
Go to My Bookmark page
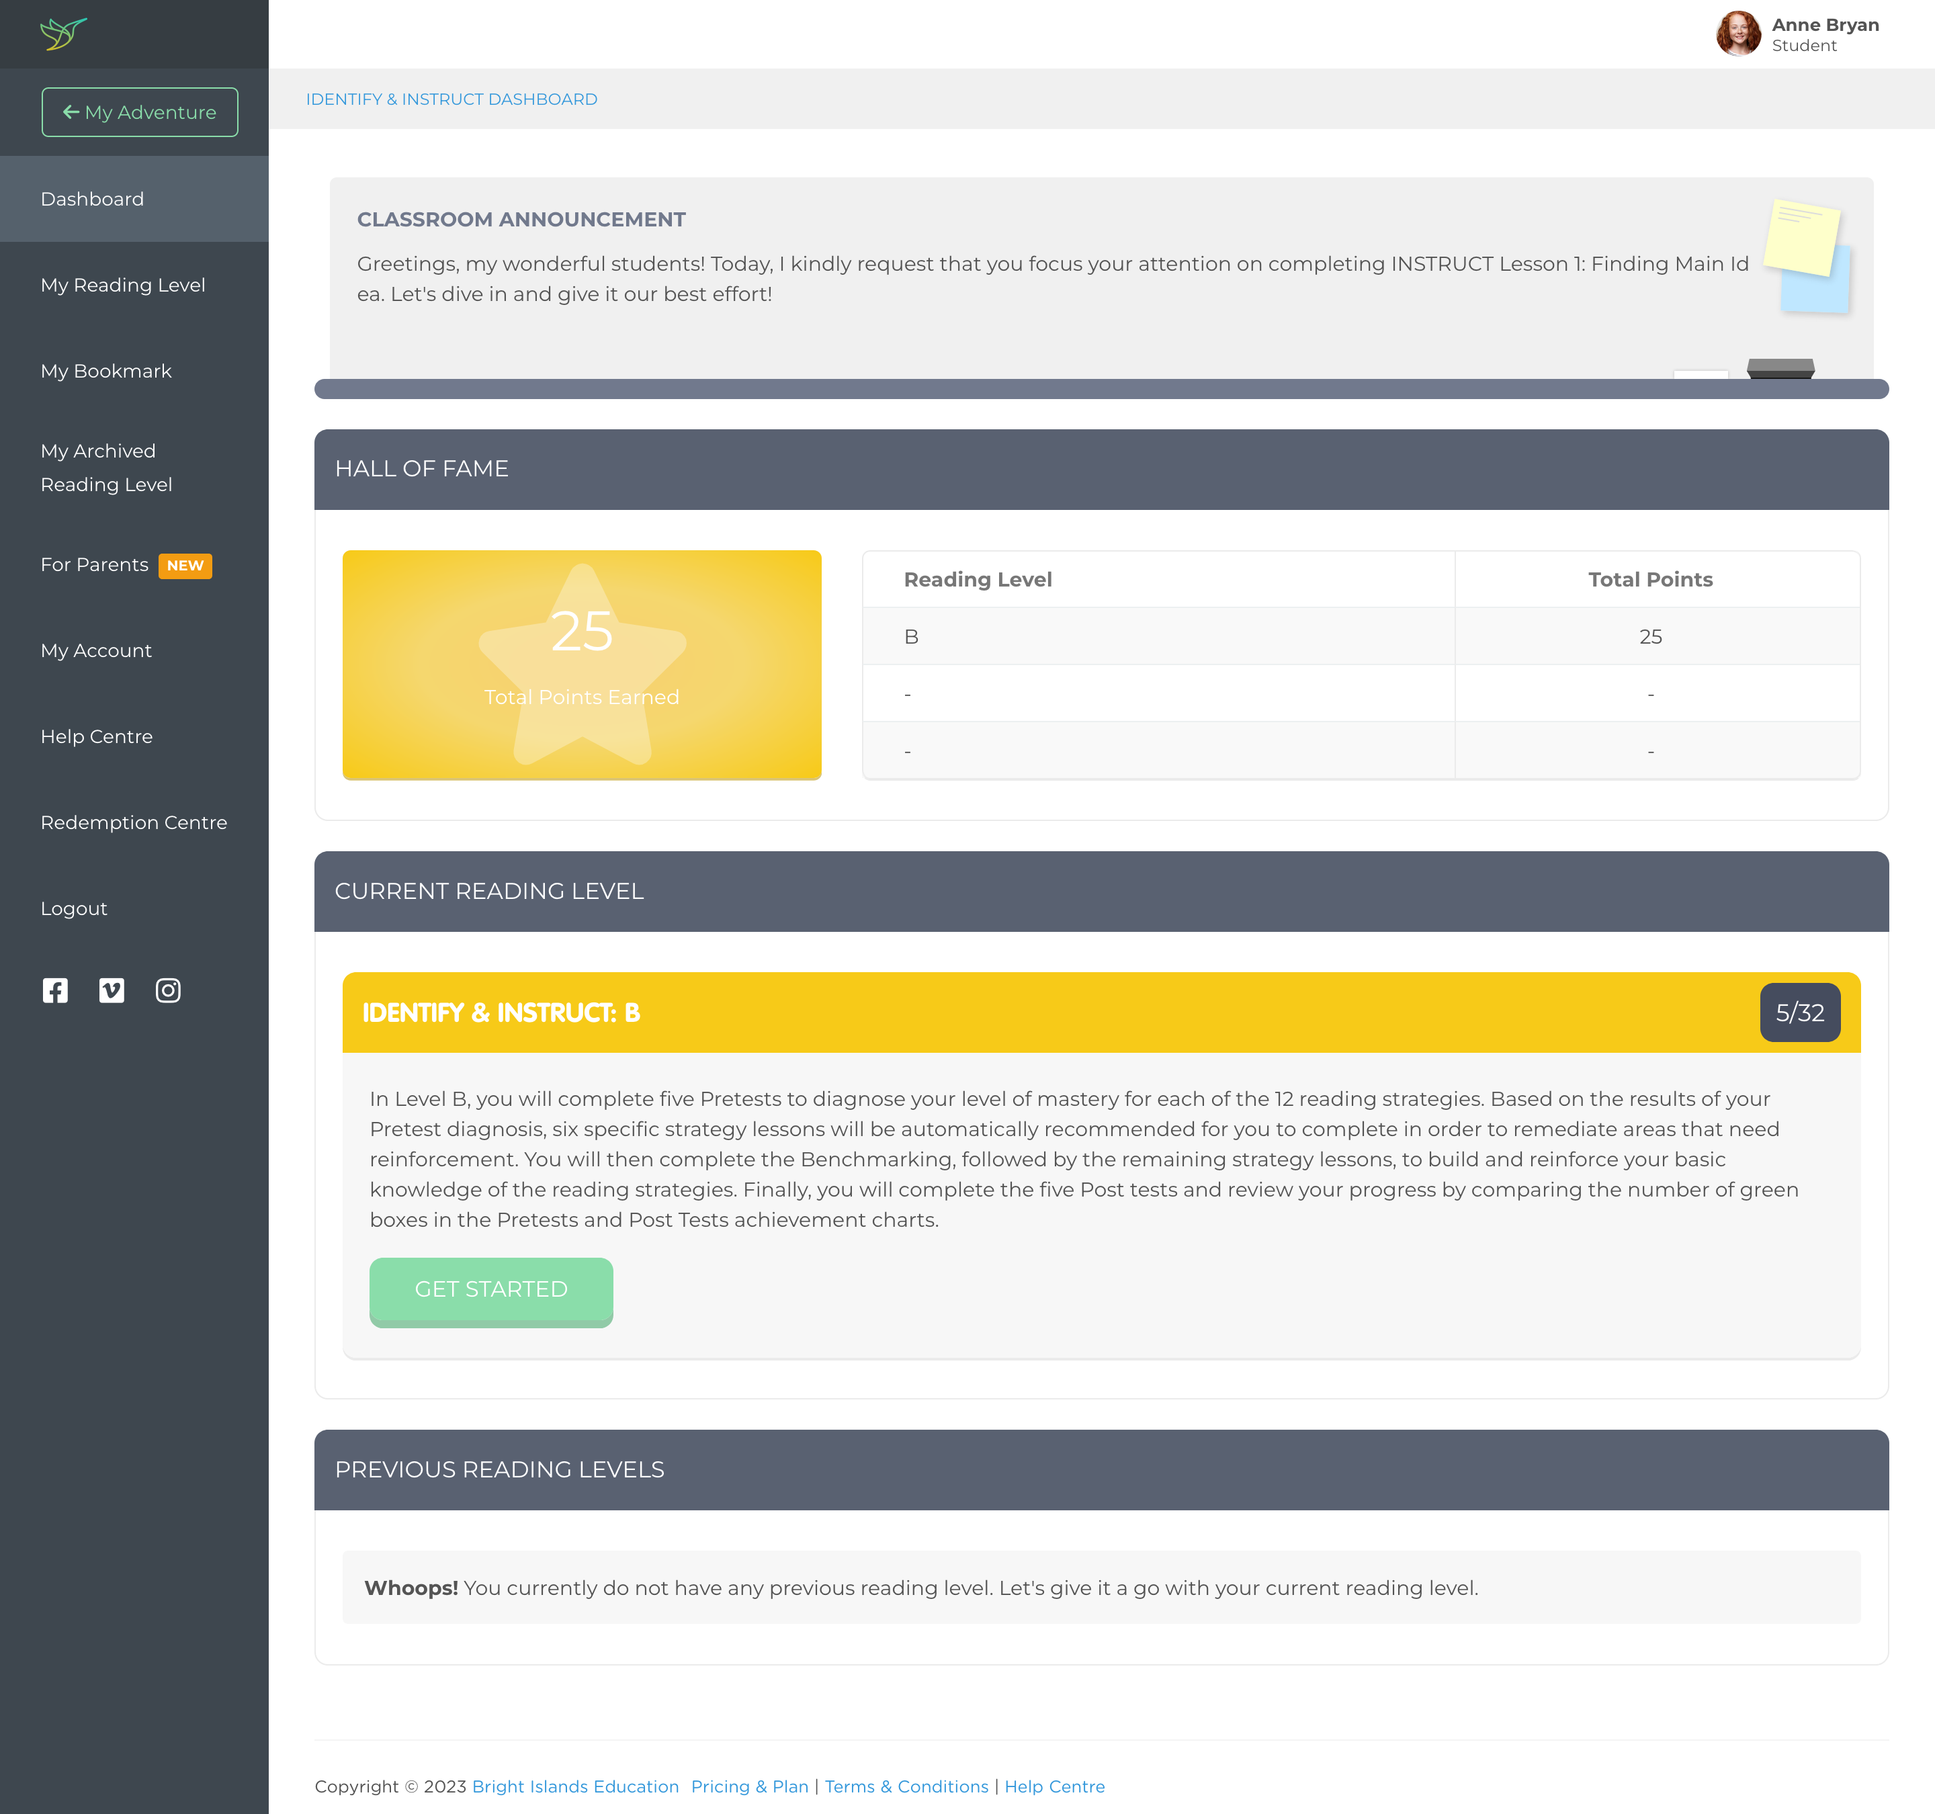click(x=106, y=372)
